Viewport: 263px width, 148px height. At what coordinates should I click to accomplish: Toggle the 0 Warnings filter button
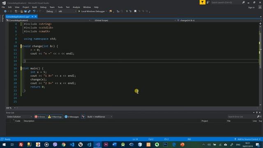55,117
